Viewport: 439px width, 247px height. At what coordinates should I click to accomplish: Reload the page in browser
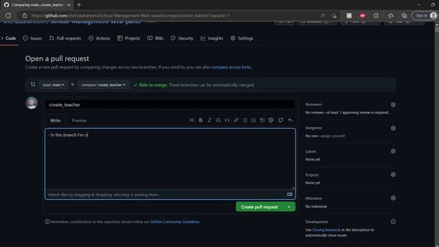8,16
